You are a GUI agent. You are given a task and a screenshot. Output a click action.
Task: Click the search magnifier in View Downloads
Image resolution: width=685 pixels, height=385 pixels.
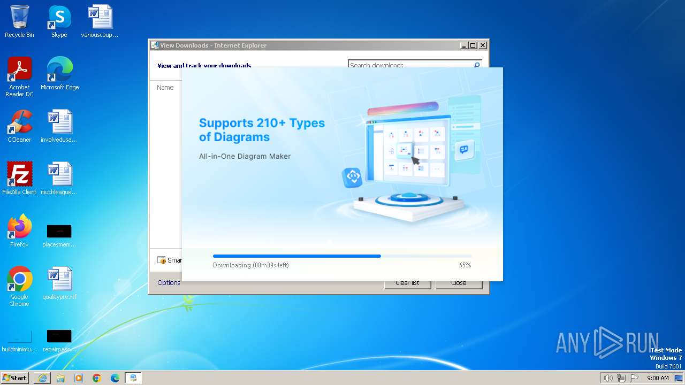pos(477,64)
